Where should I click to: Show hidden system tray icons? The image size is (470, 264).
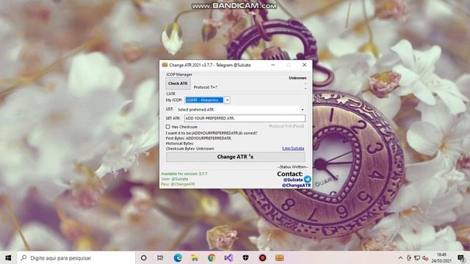click(x=400, y=257)
